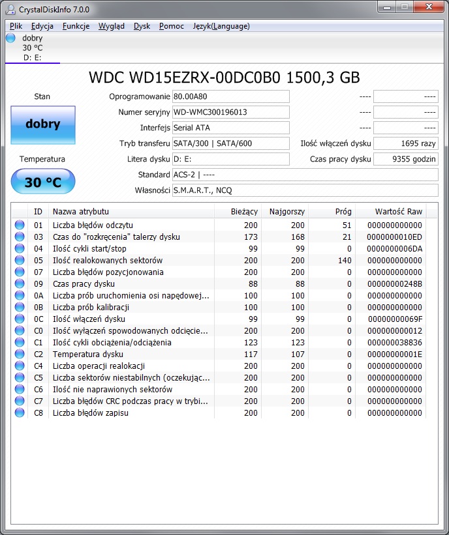This screenshot has height=535, width=449.
Task: Click the status orb for C6 nie naprawionych sektorów
Action: tap(20, 389)
